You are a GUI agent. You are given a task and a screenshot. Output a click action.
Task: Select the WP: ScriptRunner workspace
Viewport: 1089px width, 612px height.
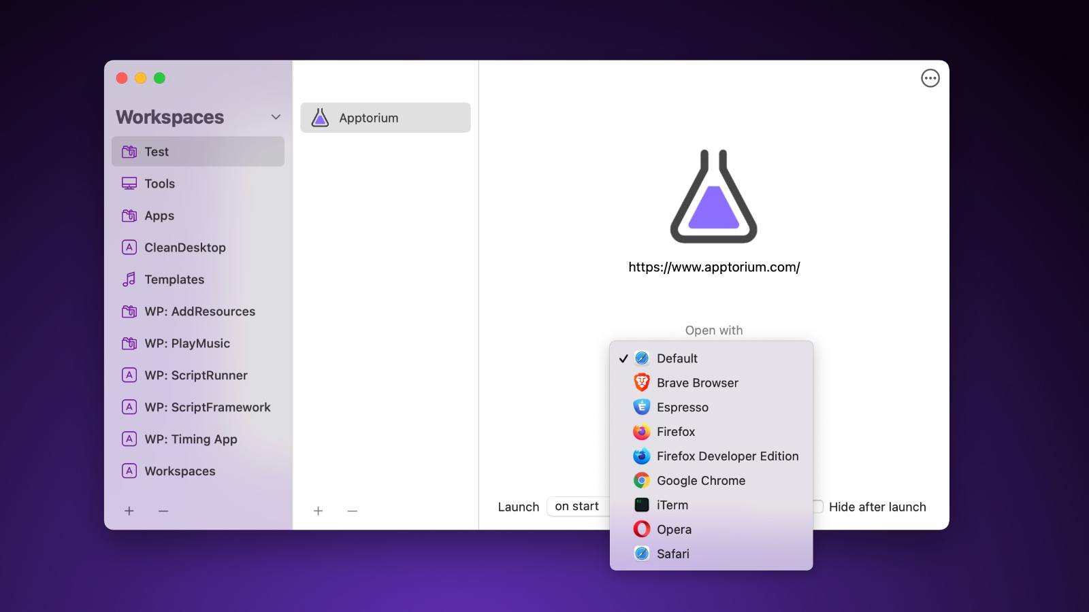(198, 375)
